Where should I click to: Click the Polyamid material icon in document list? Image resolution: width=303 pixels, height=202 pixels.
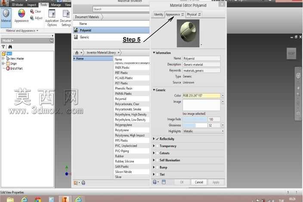76,30
